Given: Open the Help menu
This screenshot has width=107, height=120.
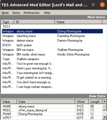Looking at the screenshot, I should coord(47,13).
